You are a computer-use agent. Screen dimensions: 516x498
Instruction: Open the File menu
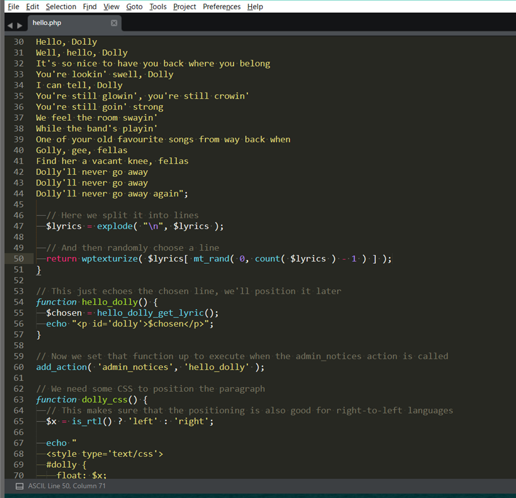13,7
